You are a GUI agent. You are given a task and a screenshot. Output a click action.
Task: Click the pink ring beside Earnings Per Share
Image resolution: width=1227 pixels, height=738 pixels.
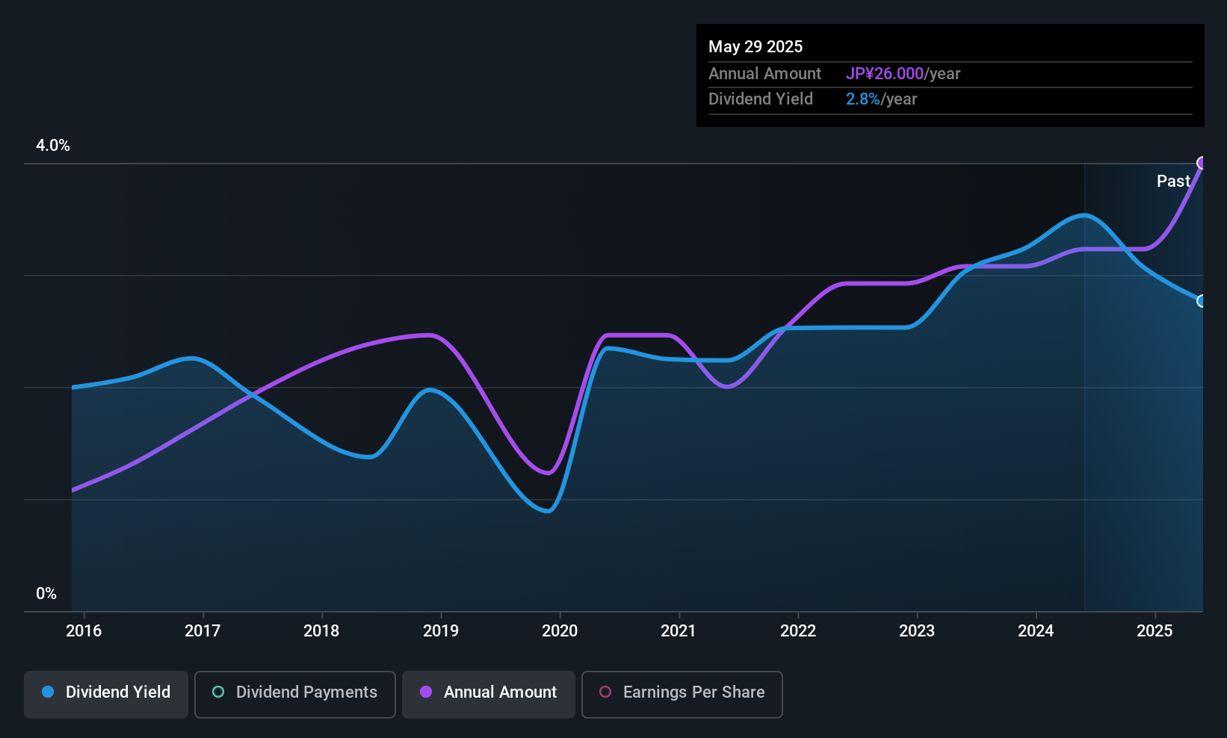[x=605, y=692]
